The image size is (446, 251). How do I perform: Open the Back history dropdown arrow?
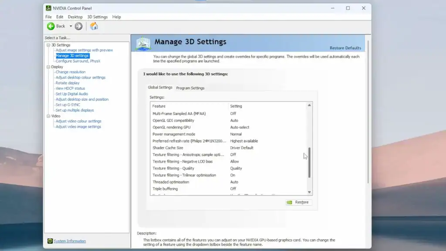tap(71, 26)
